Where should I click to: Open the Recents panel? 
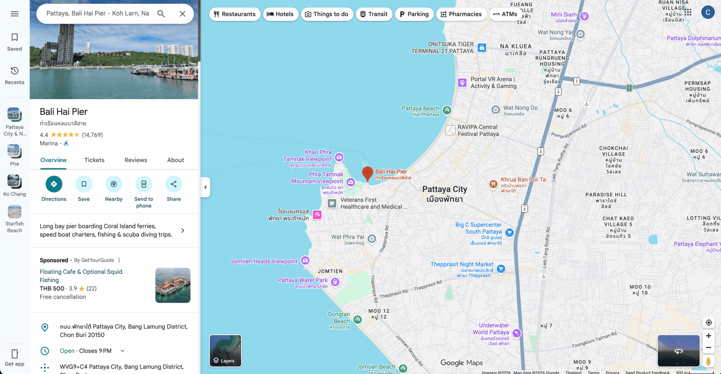click(x=15, y=75)
